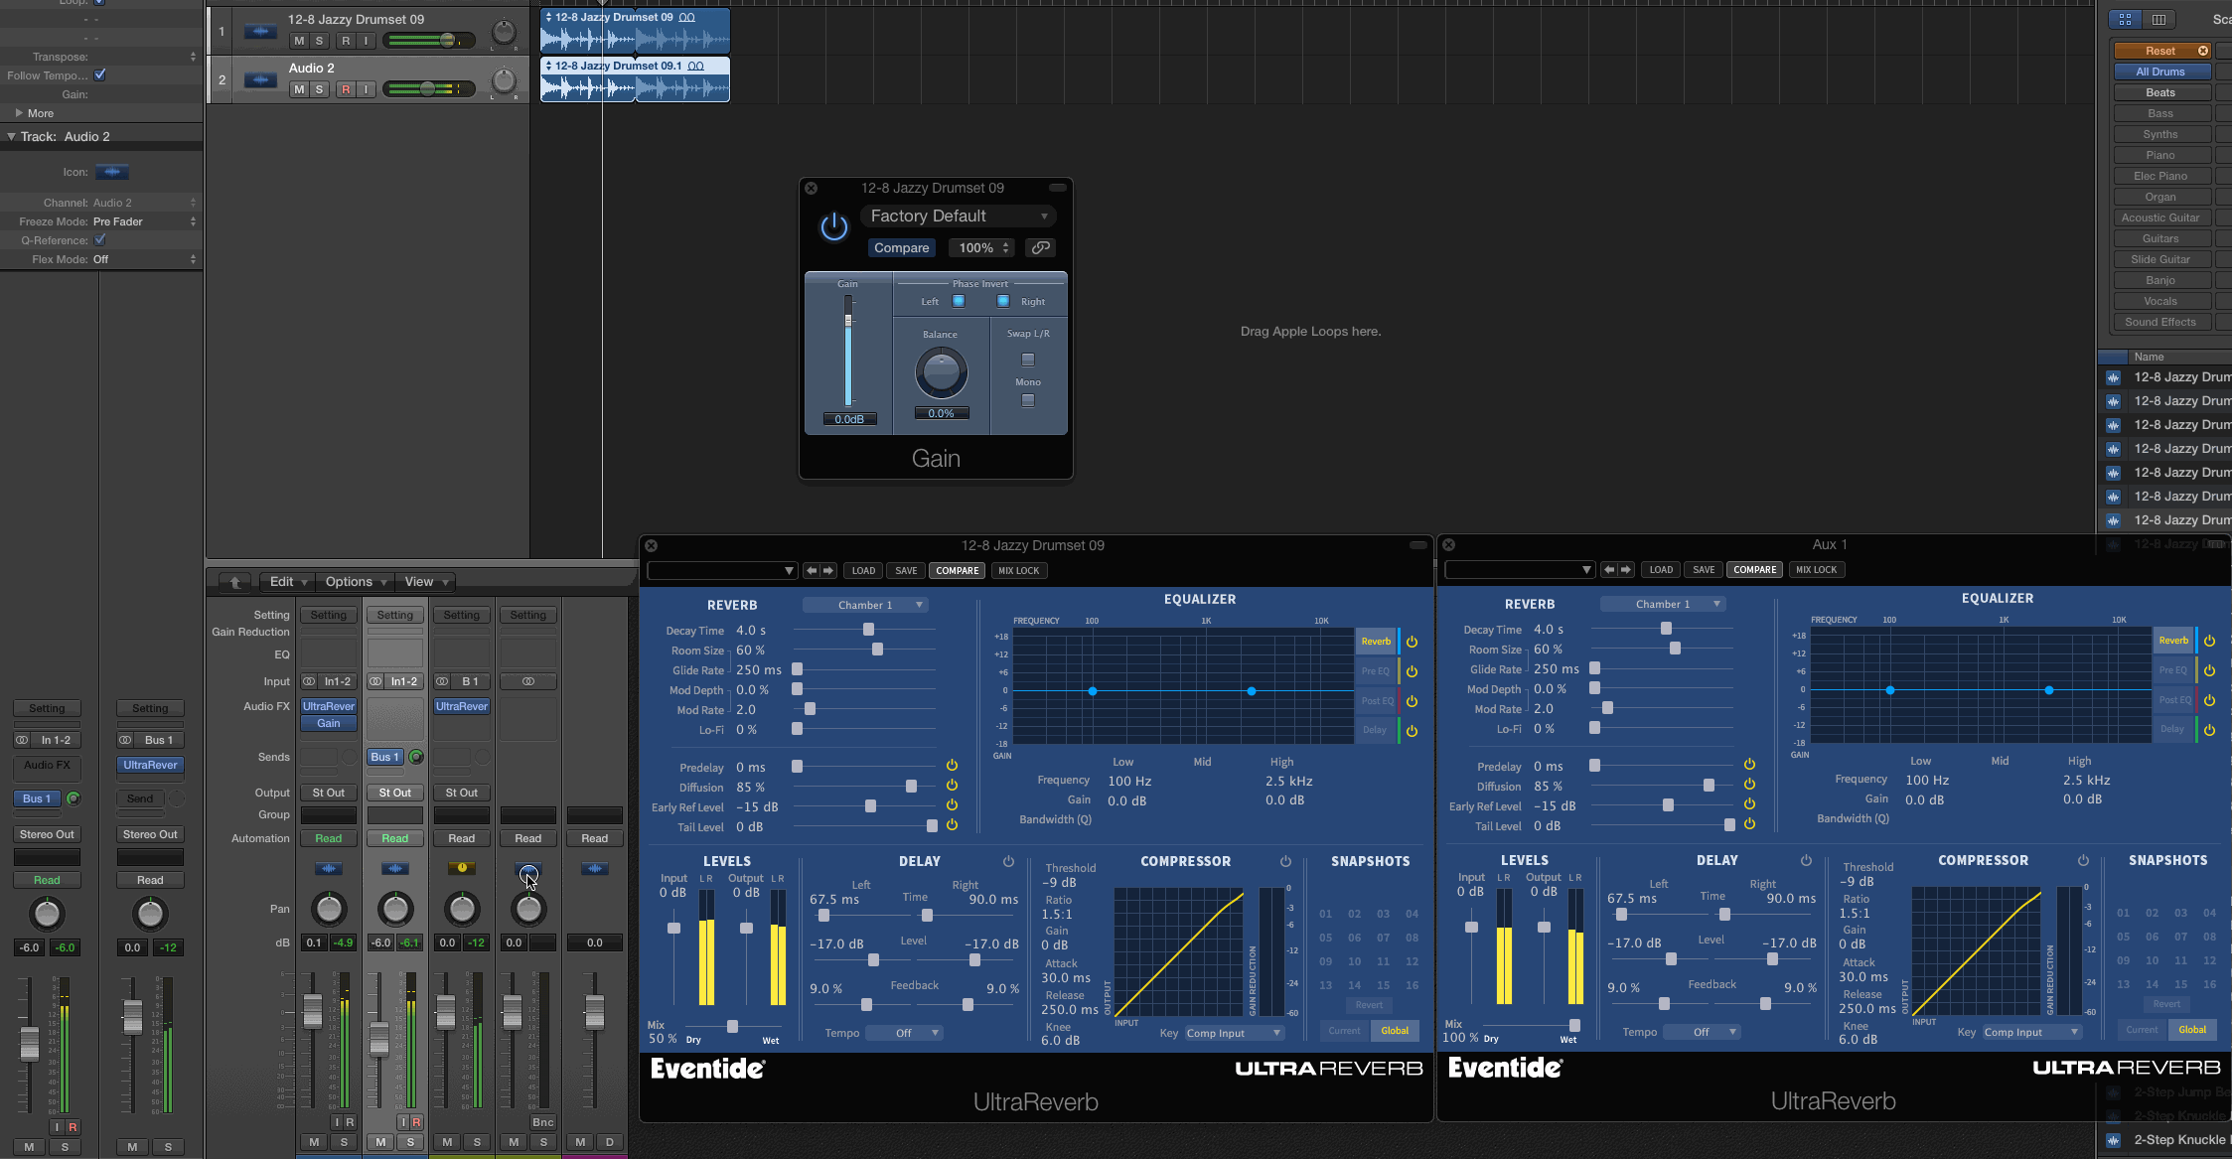
Task: Enable Follow Tempo checkbox
Action: [x=100, y=75]
